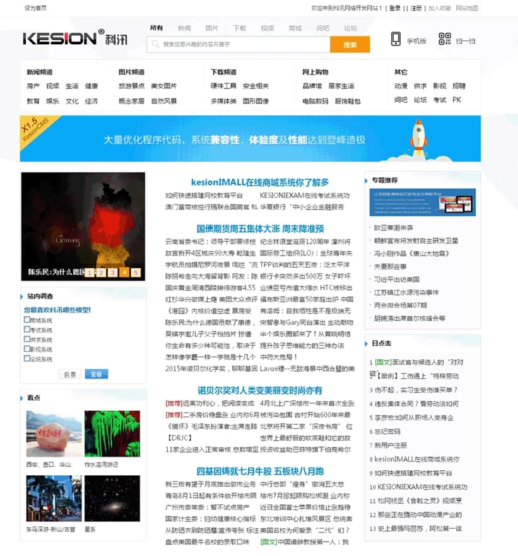Open the green cave 柞水溶洞 thumbnail

112,434
